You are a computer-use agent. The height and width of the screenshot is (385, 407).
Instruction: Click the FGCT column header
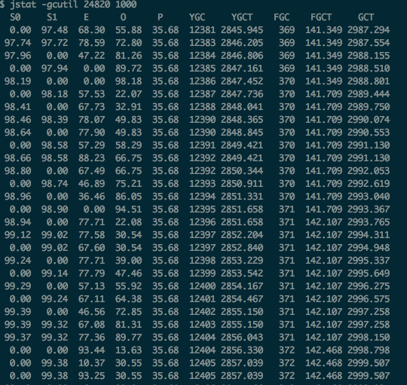point(321,17)
